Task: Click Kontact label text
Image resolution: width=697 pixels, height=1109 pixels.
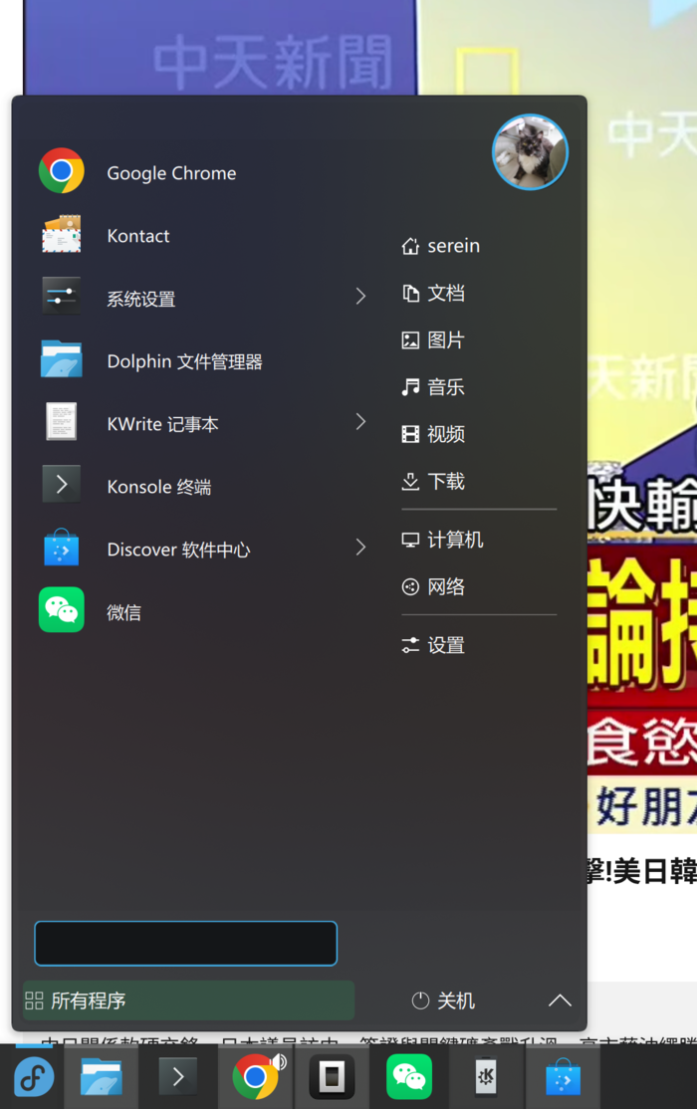Action: 138,236
